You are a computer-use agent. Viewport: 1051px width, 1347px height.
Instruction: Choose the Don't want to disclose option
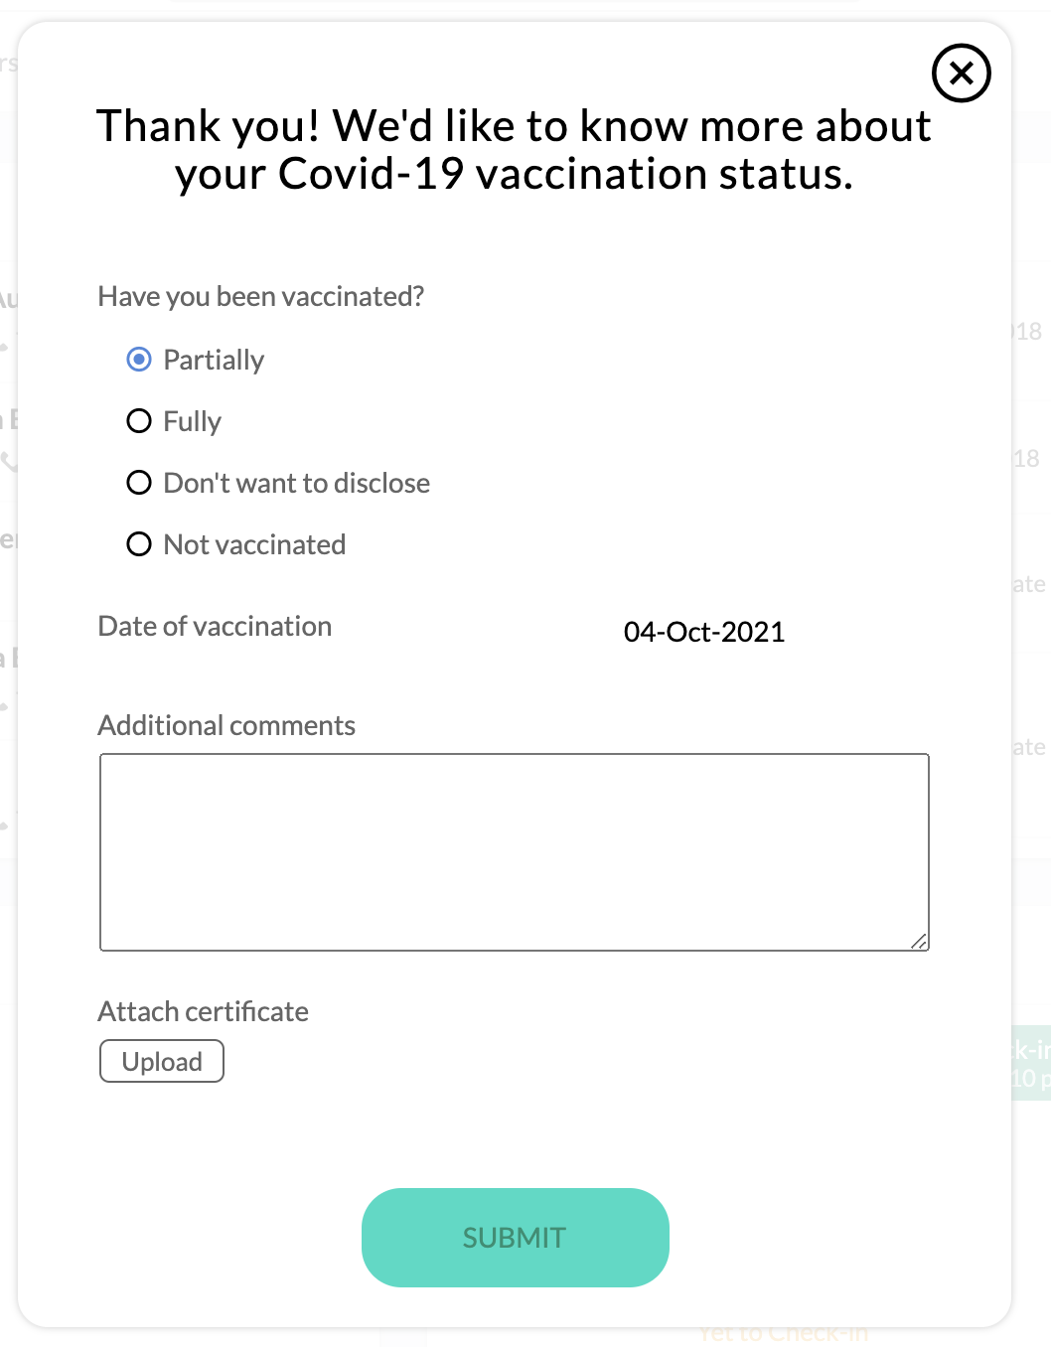click(x=139, y=483)
